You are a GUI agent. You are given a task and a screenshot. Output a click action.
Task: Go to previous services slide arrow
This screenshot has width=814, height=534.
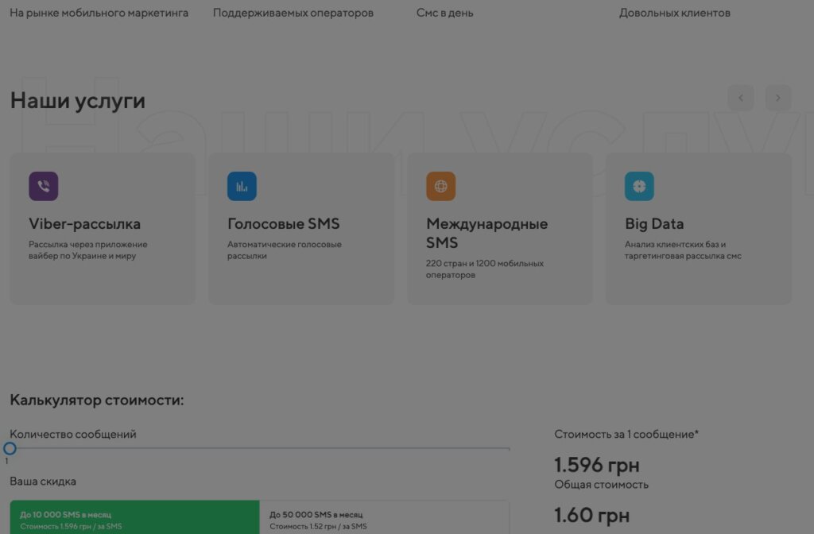click(741, 98)
